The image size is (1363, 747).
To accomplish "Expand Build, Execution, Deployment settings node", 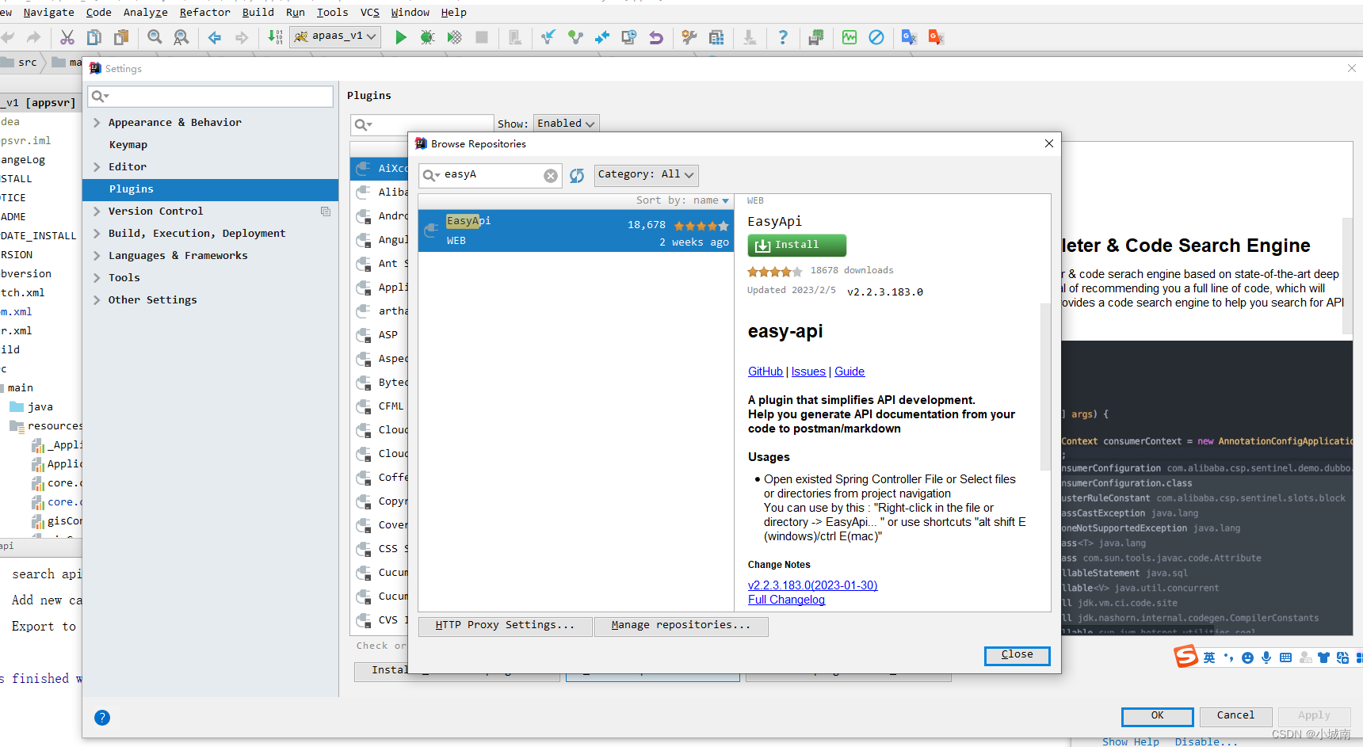I will tap(97, 234).
